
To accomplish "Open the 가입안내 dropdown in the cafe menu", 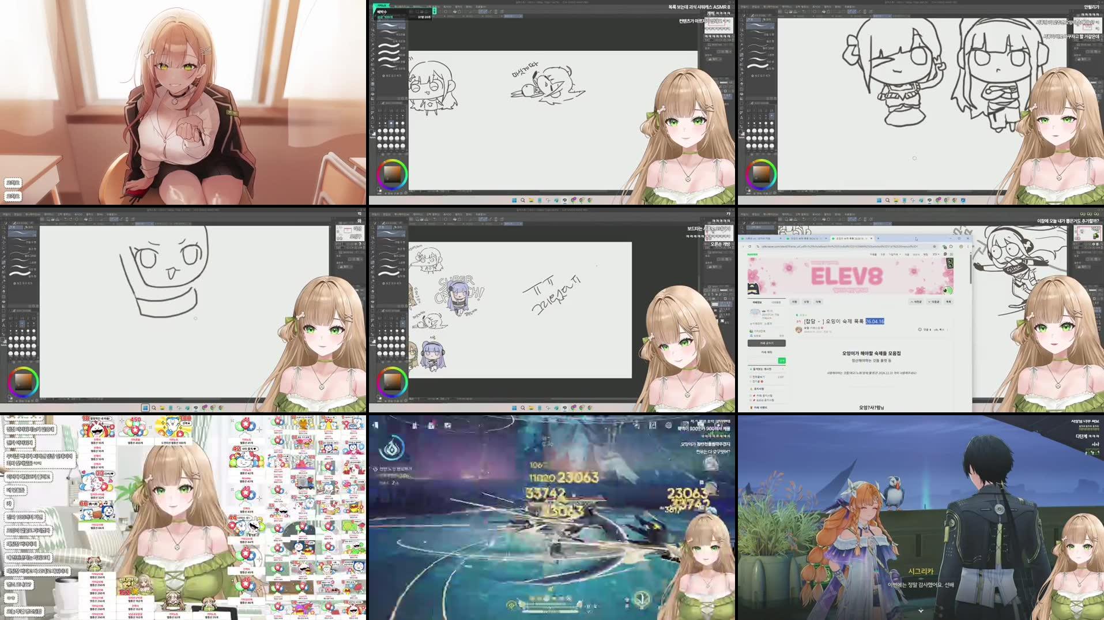I will click(893, 254).
